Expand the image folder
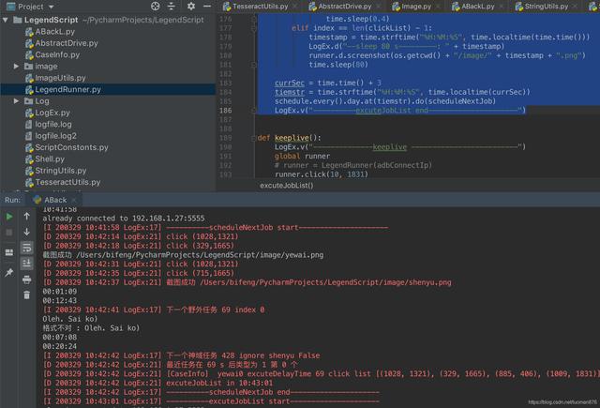Viewport: 600px width, 408px height. coord(16,67)
